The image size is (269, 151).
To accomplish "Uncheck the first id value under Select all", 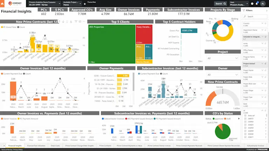I will (x=245, y=118).
